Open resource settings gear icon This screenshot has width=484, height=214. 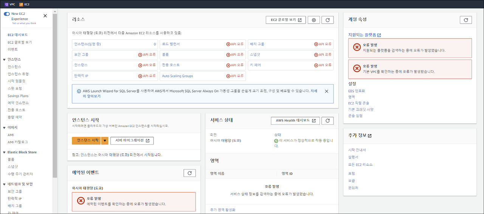(x=314, y=20)
